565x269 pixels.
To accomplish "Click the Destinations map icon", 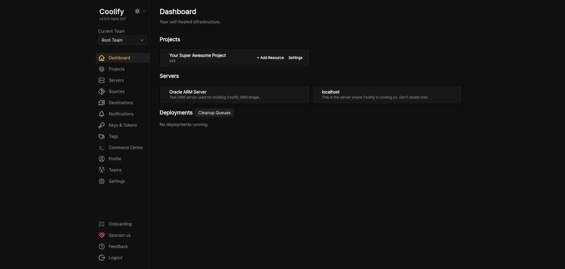I will [x=102, y=103].
